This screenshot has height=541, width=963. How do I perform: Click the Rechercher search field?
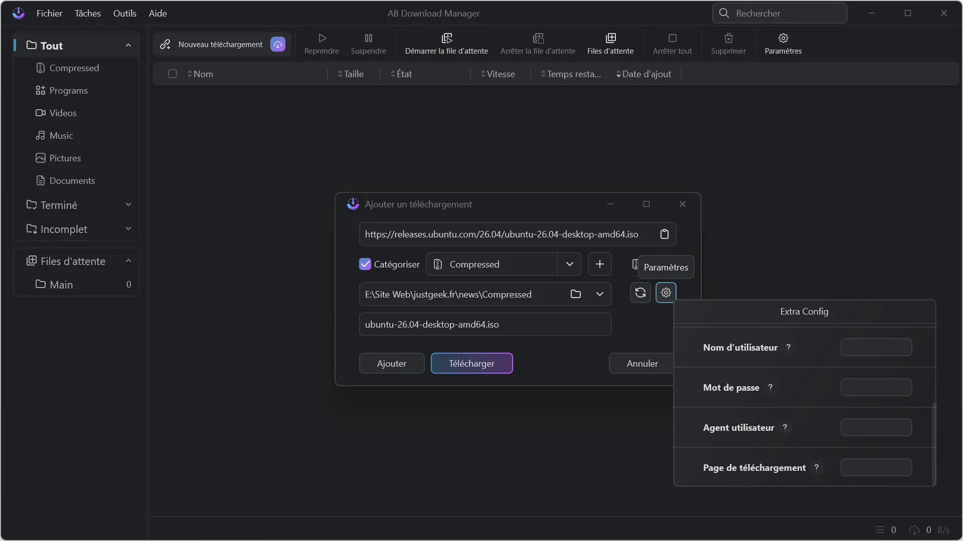[x=780, y=13]
